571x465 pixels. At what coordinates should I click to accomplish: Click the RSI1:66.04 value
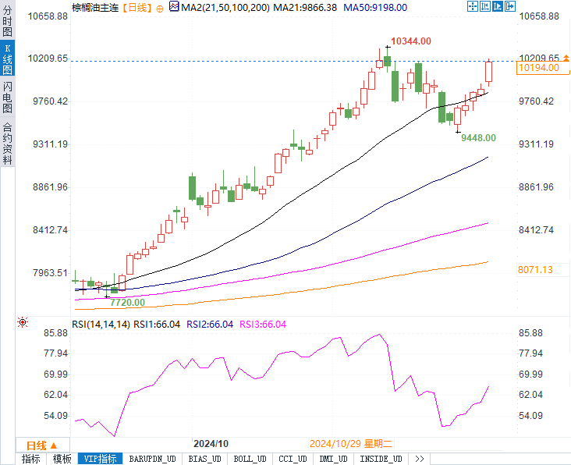(x=157, y=325)
